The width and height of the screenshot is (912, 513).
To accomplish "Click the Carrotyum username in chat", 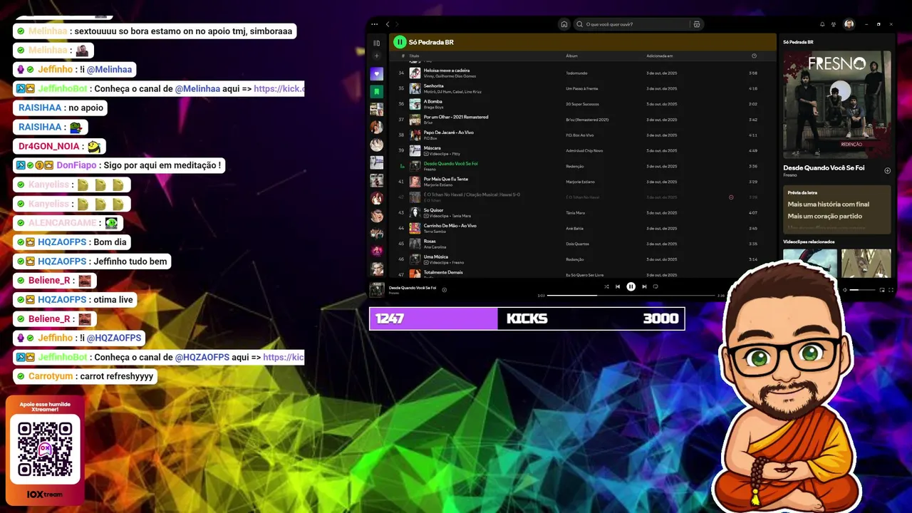I will coord(51,376).
